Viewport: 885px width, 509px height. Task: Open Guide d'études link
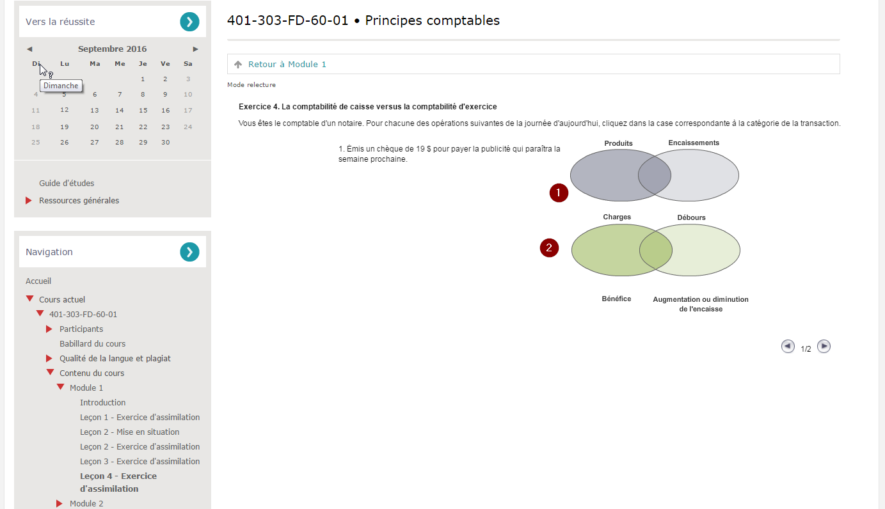(x=67, y=184)
